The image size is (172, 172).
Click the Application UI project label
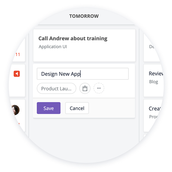53,47
